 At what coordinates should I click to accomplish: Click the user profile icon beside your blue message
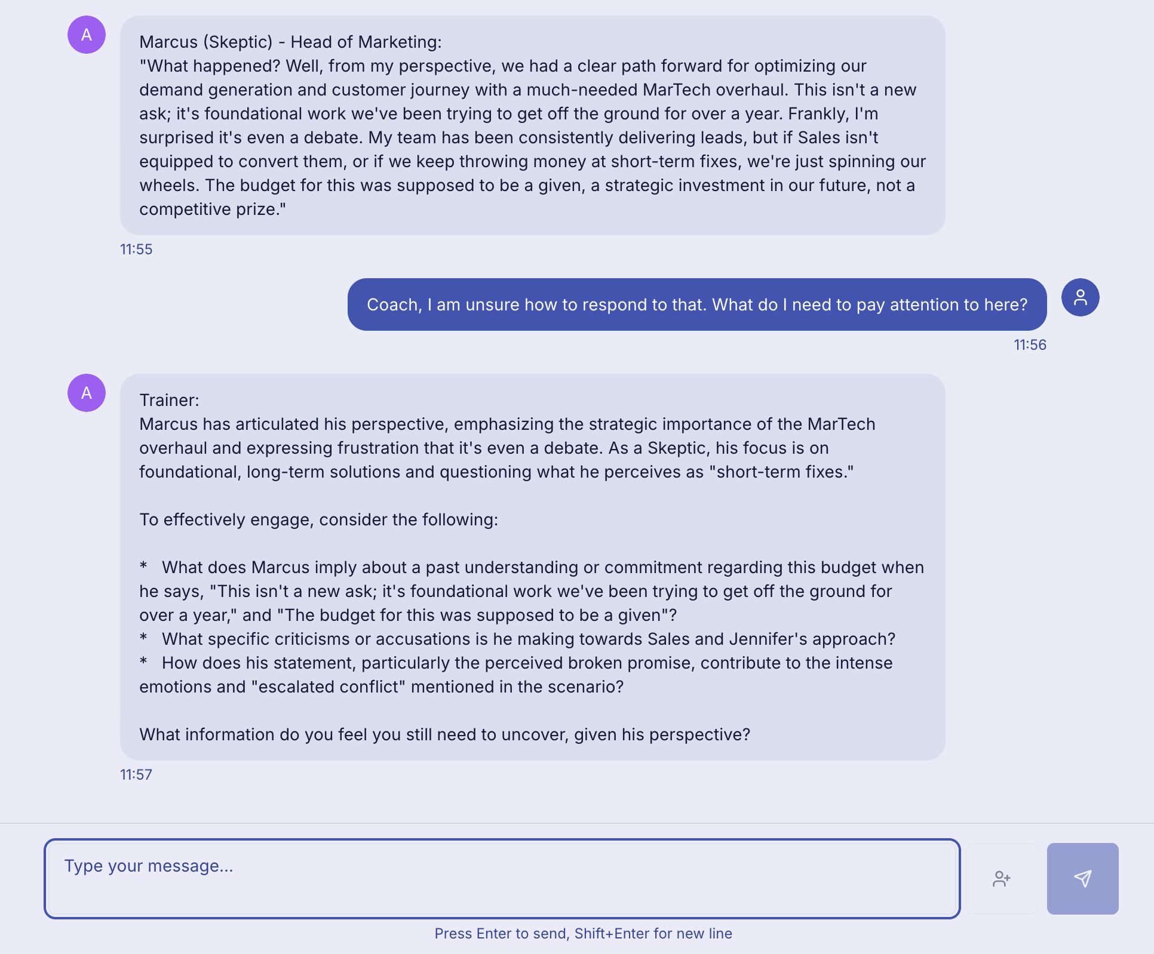click(1080, 297)
